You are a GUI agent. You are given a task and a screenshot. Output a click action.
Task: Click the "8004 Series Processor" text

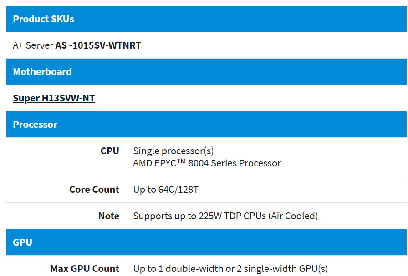pyautogui.click(x=235, y=163)
